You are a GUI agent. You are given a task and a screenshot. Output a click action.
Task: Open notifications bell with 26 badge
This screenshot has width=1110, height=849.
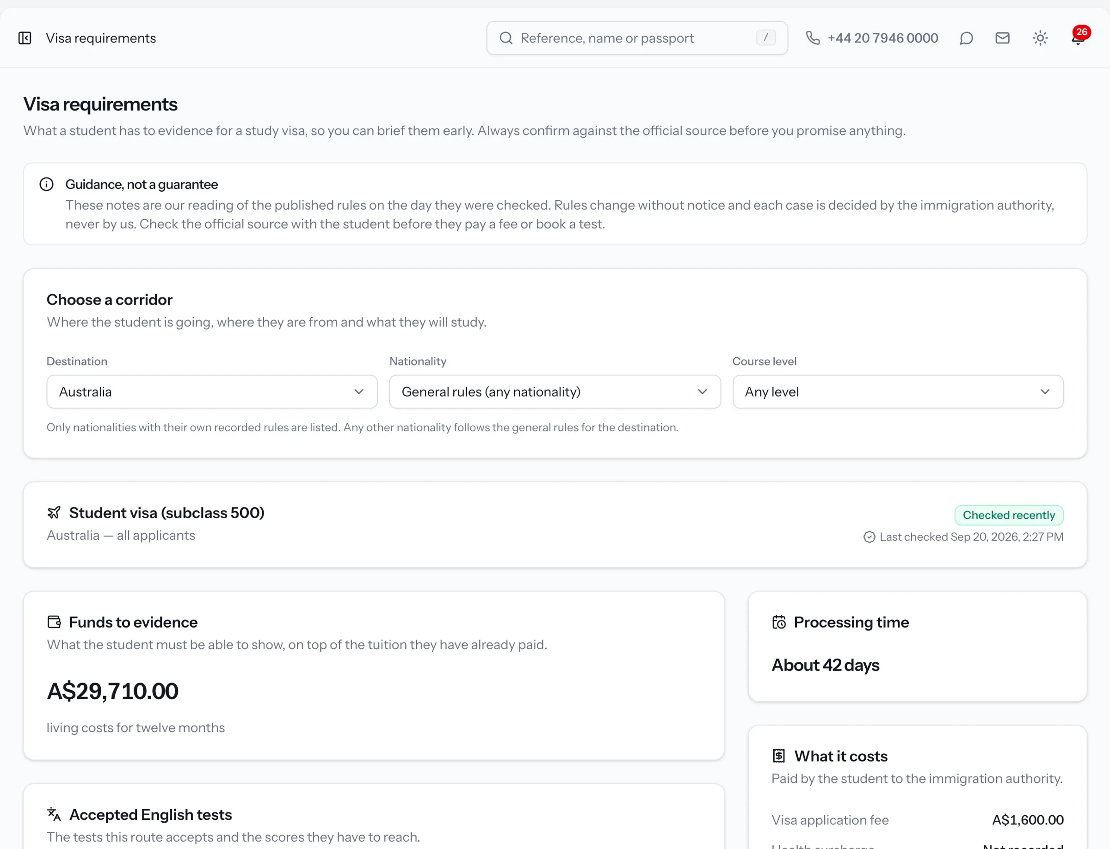(1078, 38)
